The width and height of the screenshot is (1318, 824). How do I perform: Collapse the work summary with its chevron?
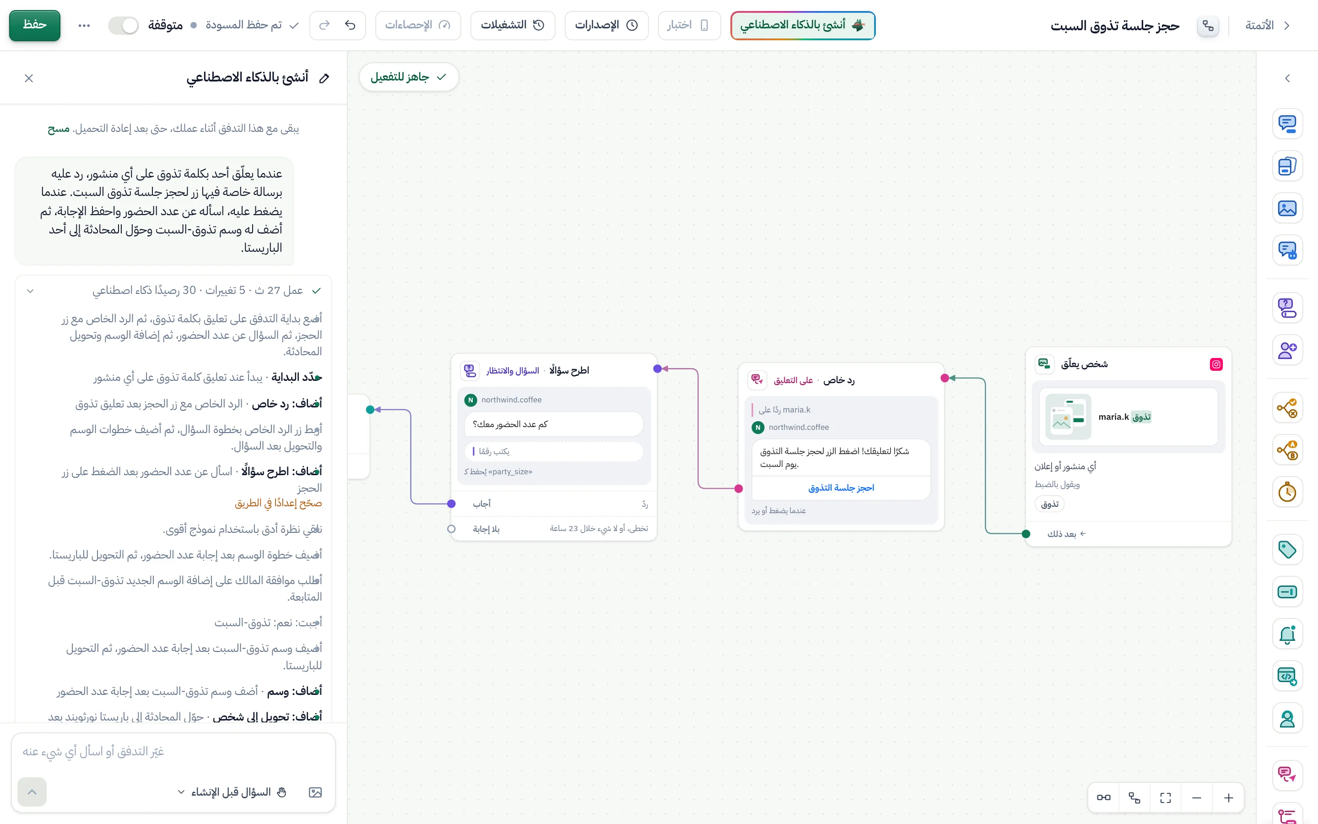[31, 291]
